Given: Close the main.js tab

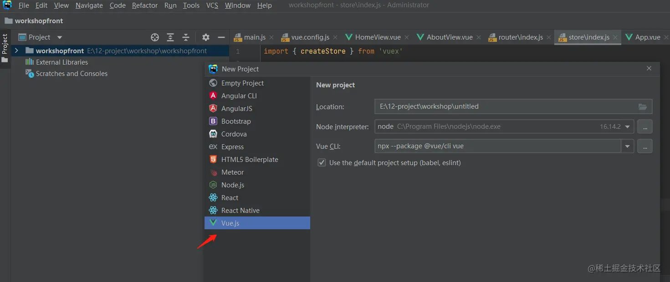Looking at the screenshot, I should [271, 38].
